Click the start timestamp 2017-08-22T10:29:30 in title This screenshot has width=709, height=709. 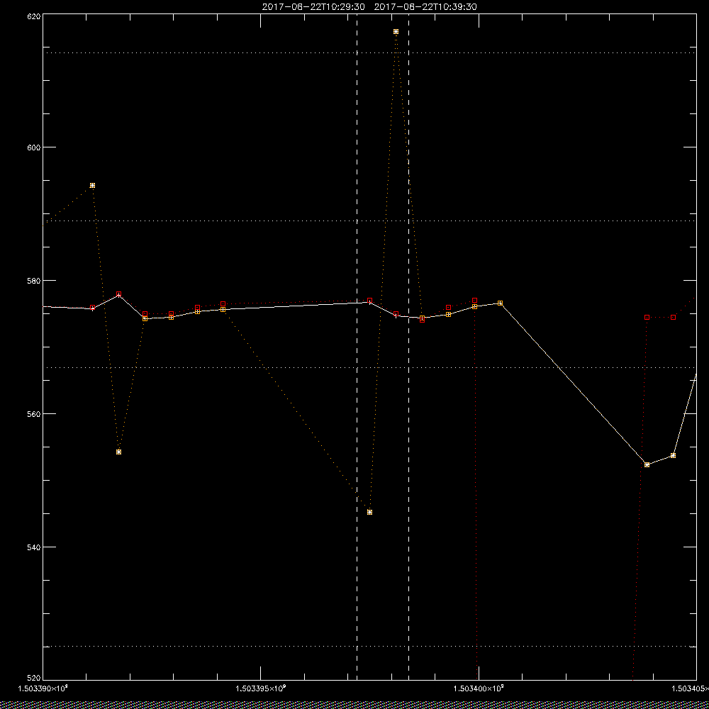click(x=313, y=7)
